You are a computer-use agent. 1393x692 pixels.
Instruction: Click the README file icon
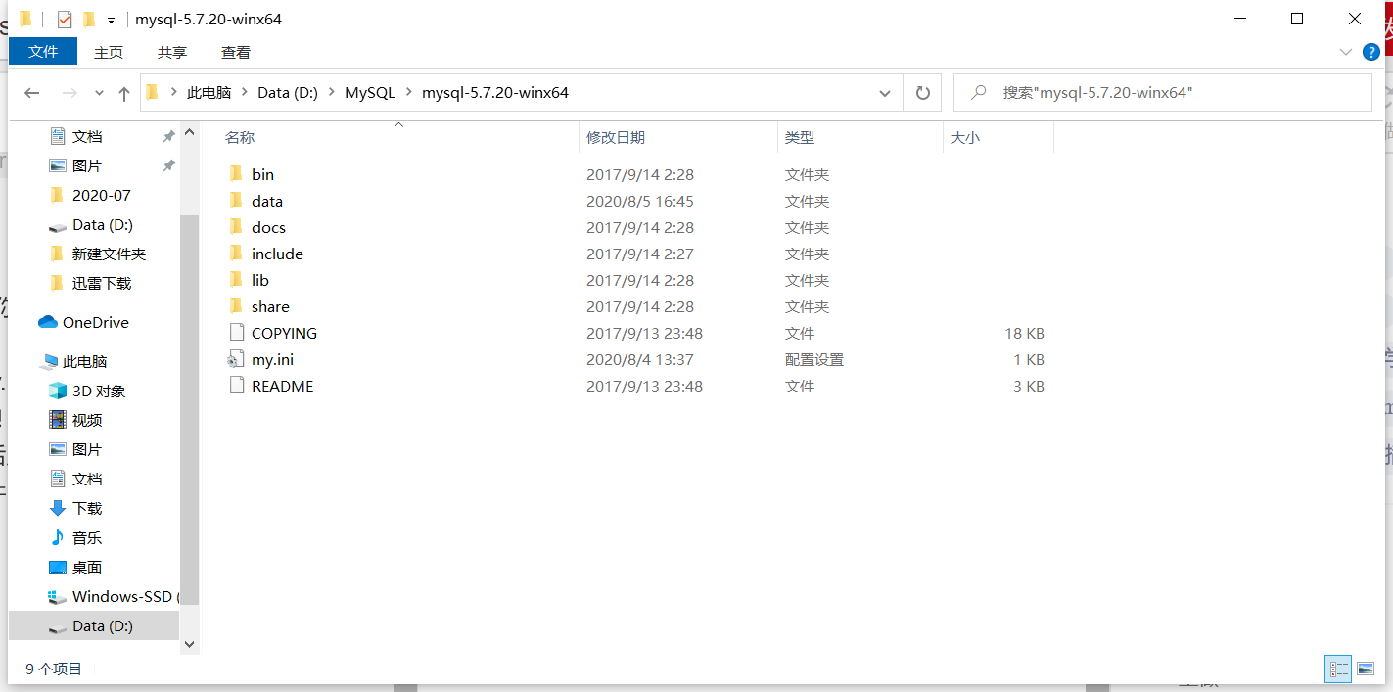pyautogui.click(x=236, y=386)
